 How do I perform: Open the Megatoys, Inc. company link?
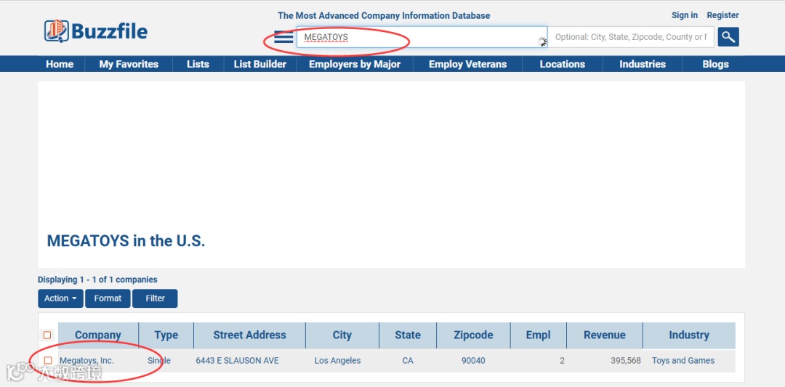86,361
